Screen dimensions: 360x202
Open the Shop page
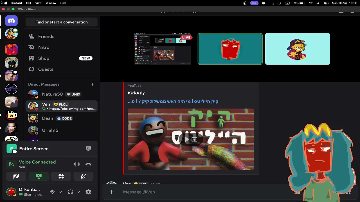(x=62, y=58)
